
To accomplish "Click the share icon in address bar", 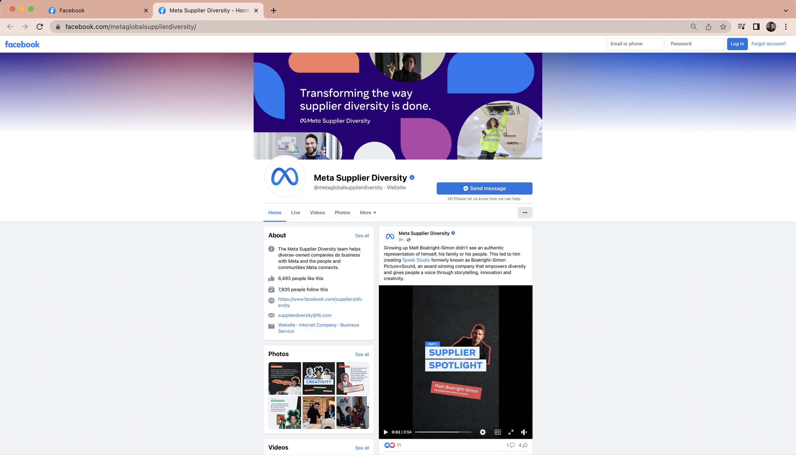I will [x=708, y=27].
